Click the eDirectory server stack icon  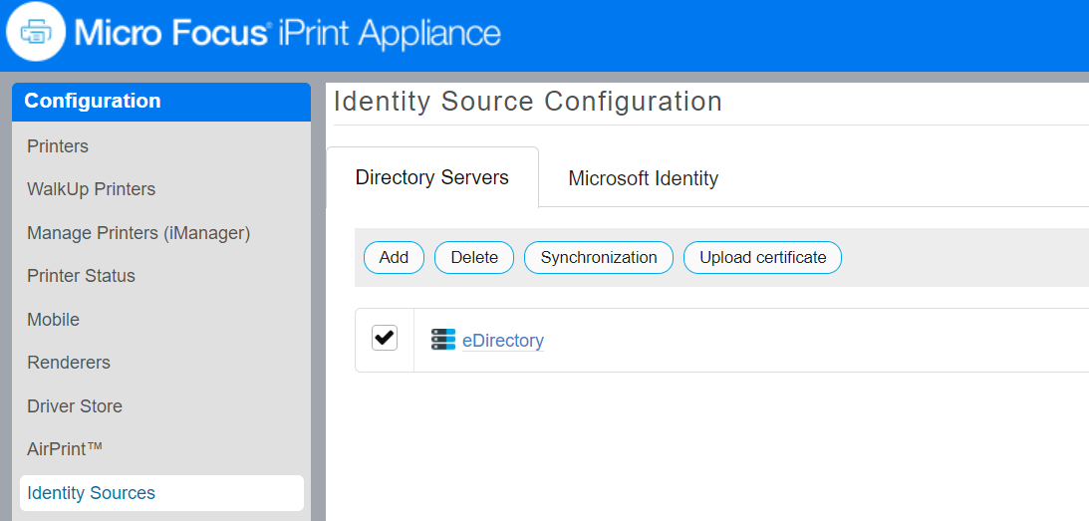coord(442,340)
